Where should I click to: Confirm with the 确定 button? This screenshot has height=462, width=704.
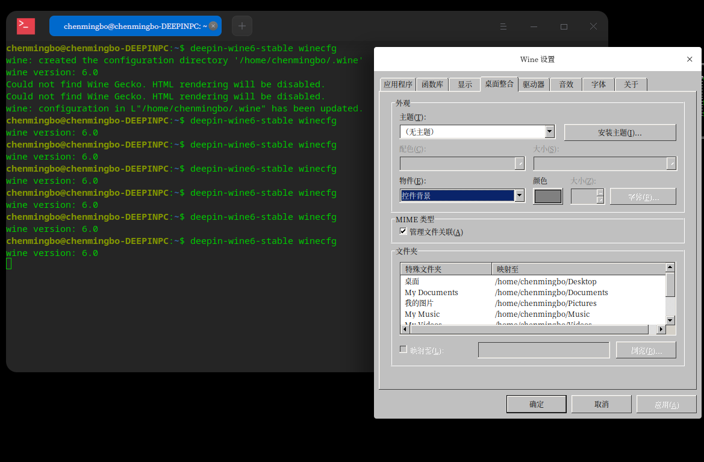[536, 404]
